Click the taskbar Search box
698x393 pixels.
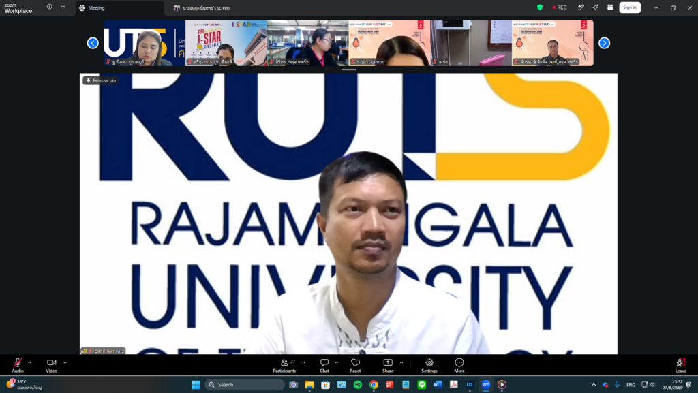click(245, 385)
